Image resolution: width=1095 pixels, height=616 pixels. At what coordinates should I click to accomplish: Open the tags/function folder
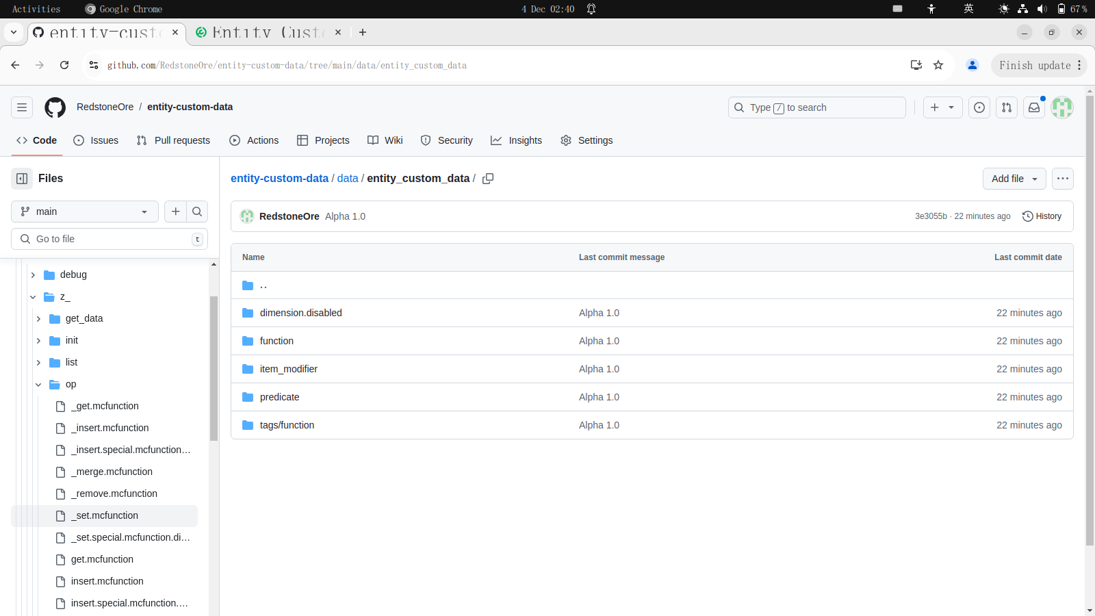[287, 425]
